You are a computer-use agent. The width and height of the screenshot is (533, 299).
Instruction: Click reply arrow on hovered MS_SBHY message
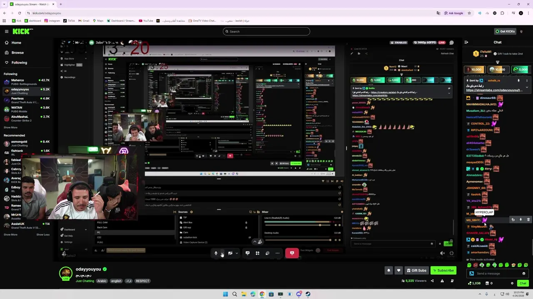pyautogui.click(x=513, y=220)
